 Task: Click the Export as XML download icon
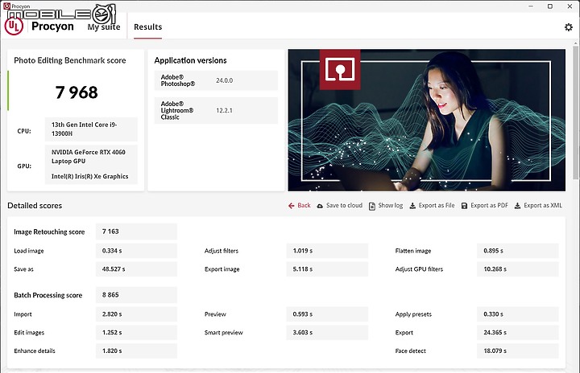[x=517, y=206]
